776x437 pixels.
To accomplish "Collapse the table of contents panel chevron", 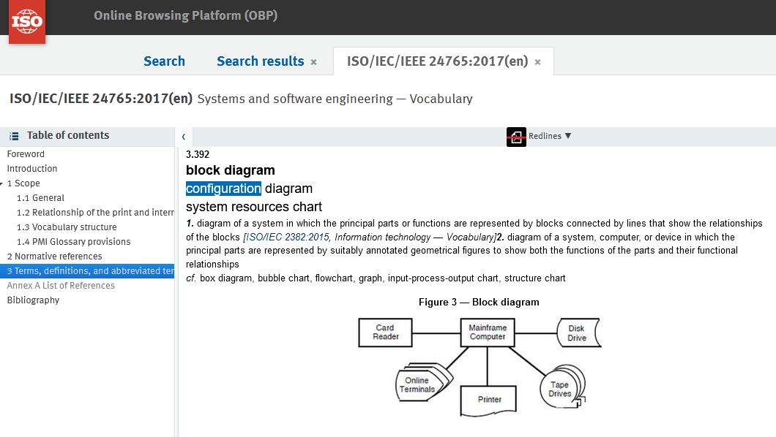I will [184, 137].
